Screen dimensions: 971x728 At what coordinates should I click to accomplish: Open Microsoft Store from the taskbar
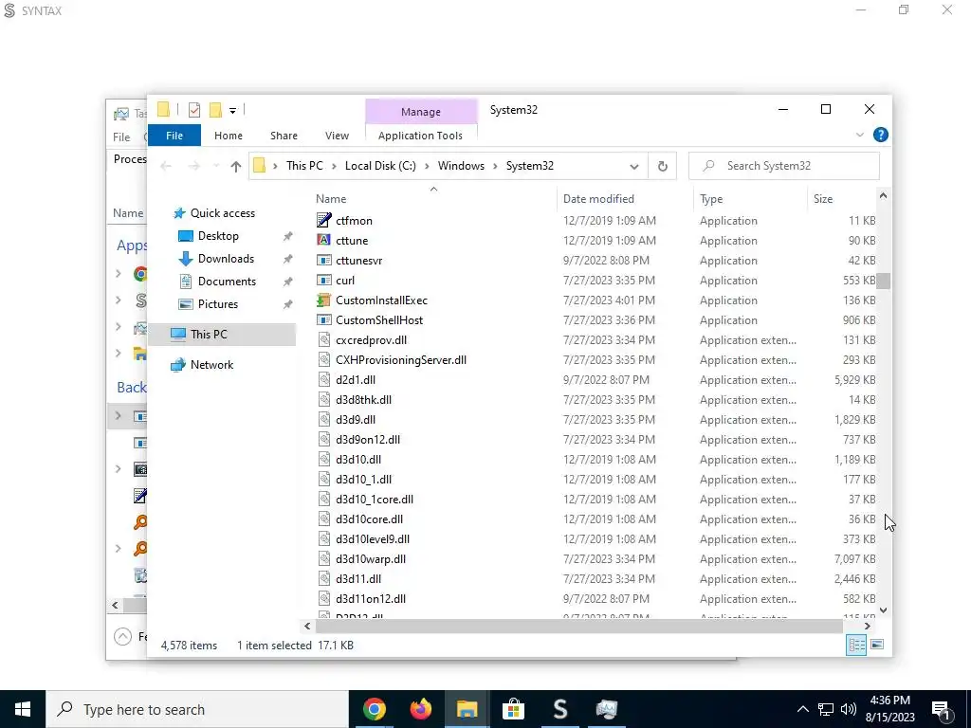point(513,709)
